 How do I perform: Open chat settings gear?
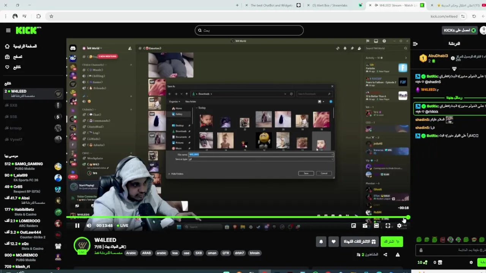click(x=471, y=262)
